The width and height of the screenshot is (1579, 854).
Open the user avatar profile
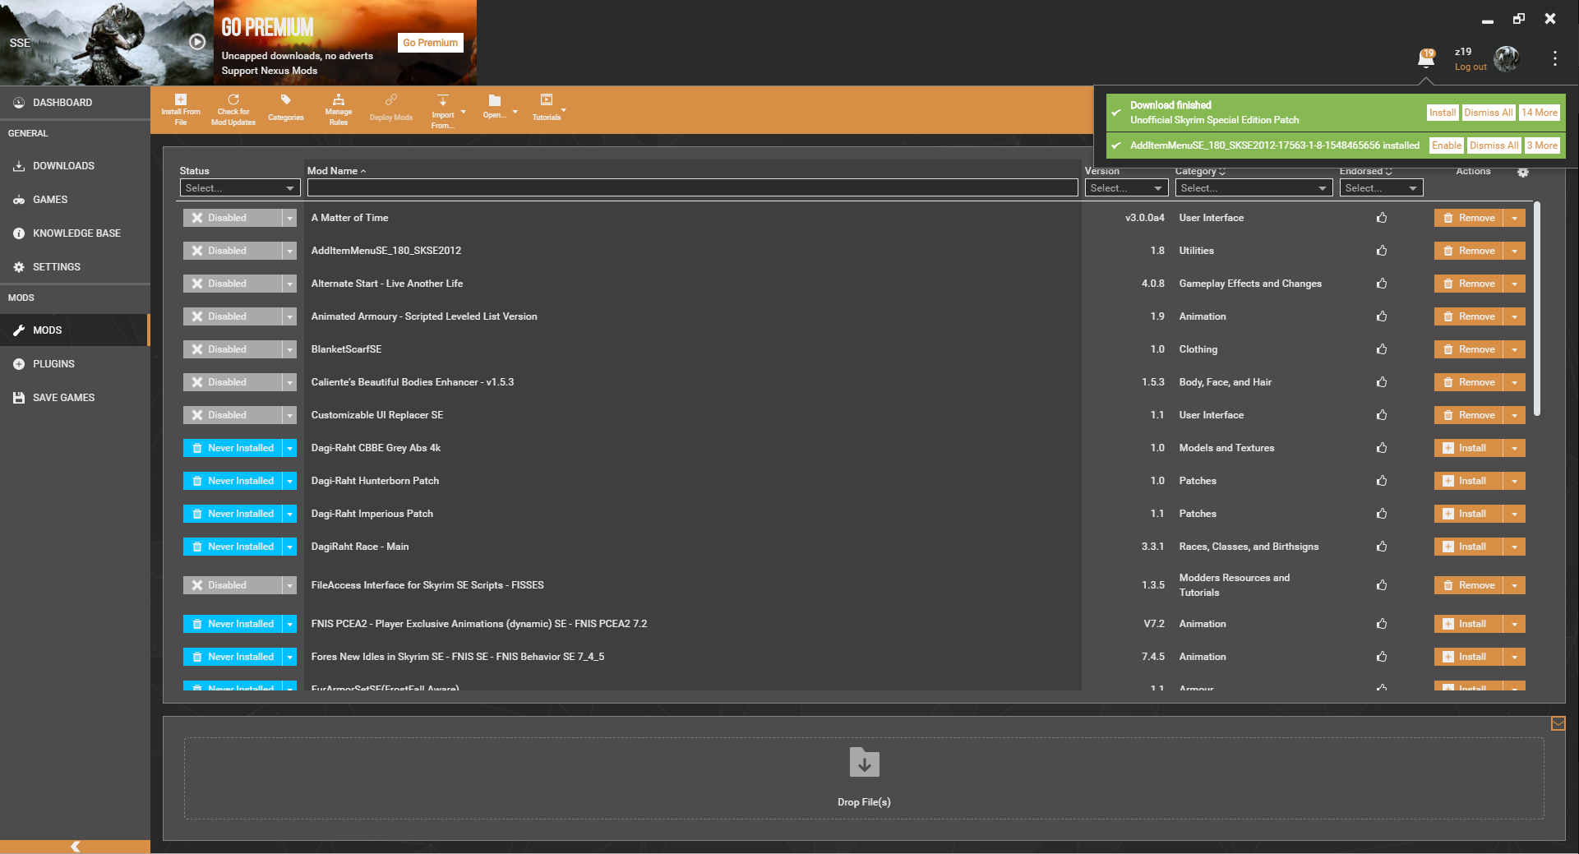click(x=1507, y=58)
